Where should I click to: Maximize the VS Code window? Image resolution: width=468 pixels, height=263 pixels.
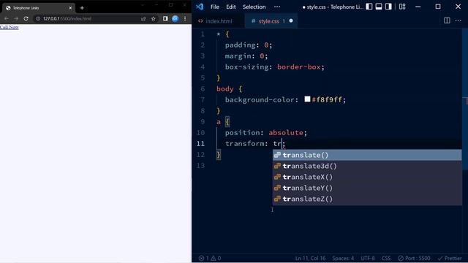pos(438,7)
